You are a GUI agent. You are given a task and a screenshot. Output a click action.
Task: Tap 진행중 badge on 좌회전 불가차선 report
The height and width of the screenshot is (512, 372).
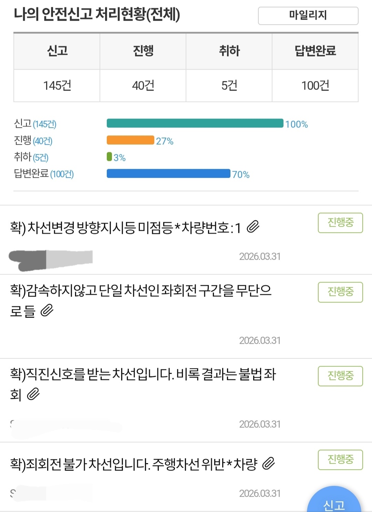click(x=340, y=460)
